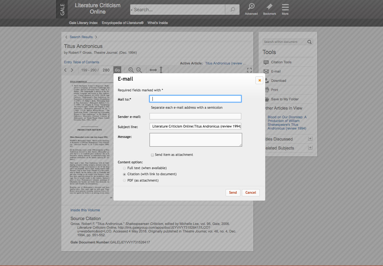Click the Search within document field

tap(284, 42)
